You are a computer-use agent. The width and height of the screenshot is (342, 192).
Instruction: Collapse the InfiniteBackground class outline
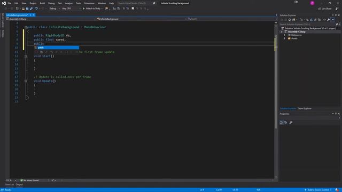click(26, 27)
